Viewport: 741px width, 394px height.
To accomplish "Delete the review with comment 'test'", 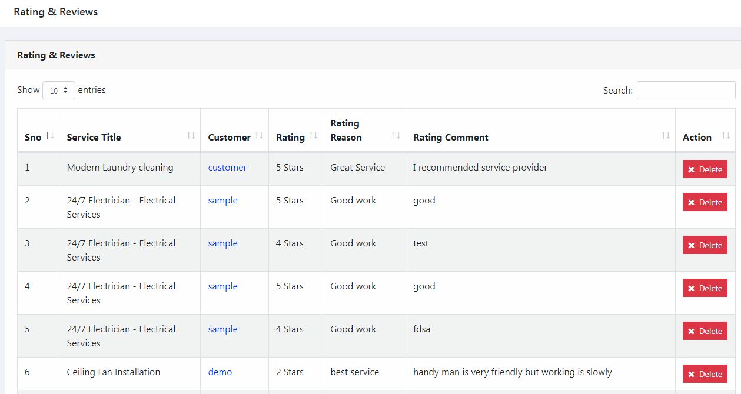I will click(x=705, y=245).
